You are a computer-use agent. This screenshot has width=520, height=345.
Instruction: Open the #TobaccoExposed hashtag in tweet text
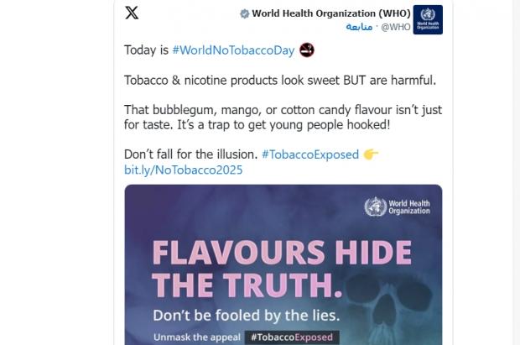[310, 154]
